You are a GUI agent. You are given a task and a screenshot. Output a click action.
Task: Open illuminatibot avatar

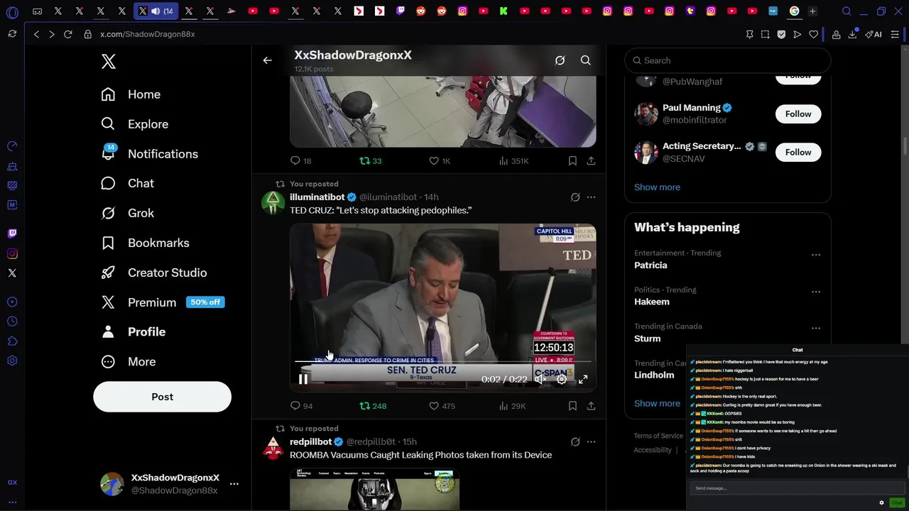(x=273, y=203)
